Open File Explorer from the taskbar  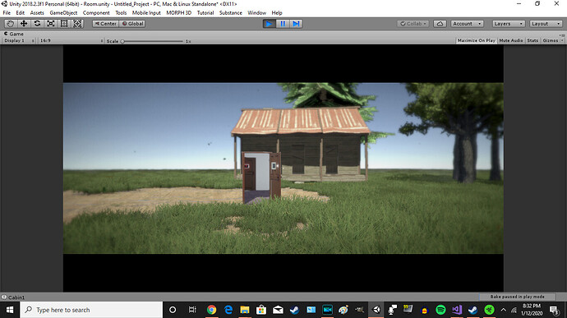point(245,310)
